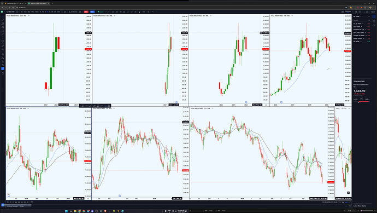The height and width of the screenshot is (213, 377).
Task: Open axis settings on the 1W chart
Action: coord(88,198)
